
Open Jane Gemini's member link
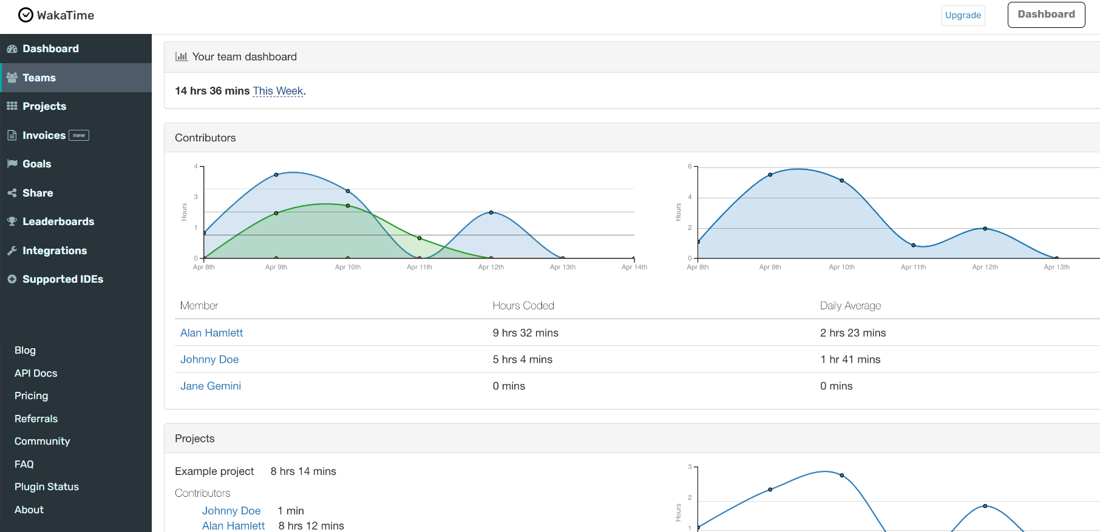tap(211, 386)
